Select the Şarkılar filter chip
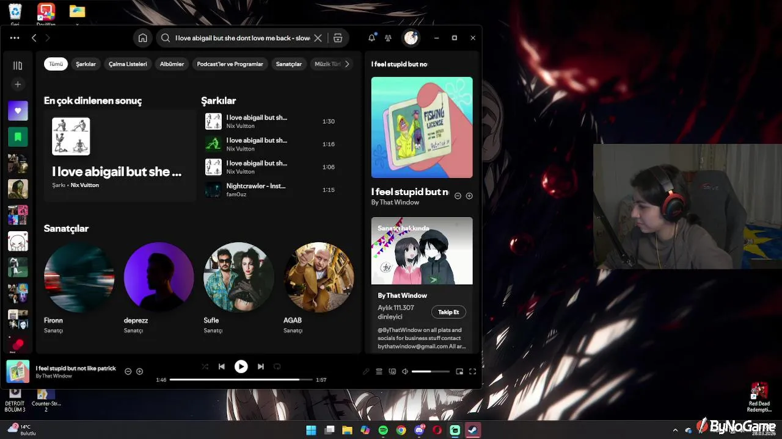The image size is (782, 439). (x=86, y=64)
